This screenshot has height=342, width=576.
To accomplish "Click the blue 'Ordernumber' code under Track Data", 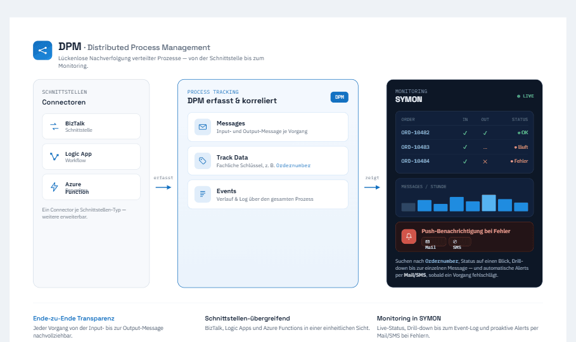I will click(293, 166).
